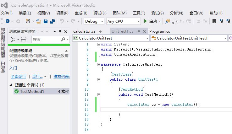Click the 运行... link

(x=37, y=77)
